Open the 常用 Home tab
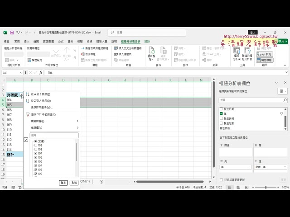The image size is (290, 217). tap(17, 42)
